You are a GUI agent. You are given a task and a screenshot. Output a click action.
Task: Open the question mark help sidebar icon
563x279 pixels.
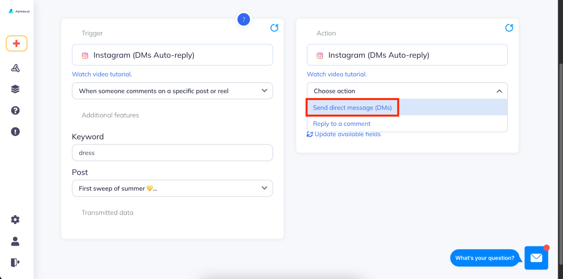[15, 110]
